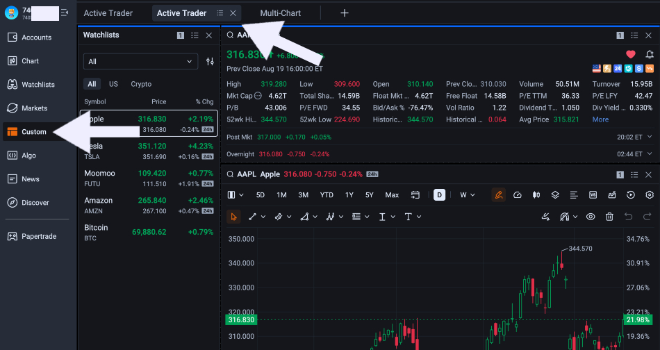This screenshot has width=660, height=350.
Task: Toggle drawings visibility with the eye icon
Action: 591,217
